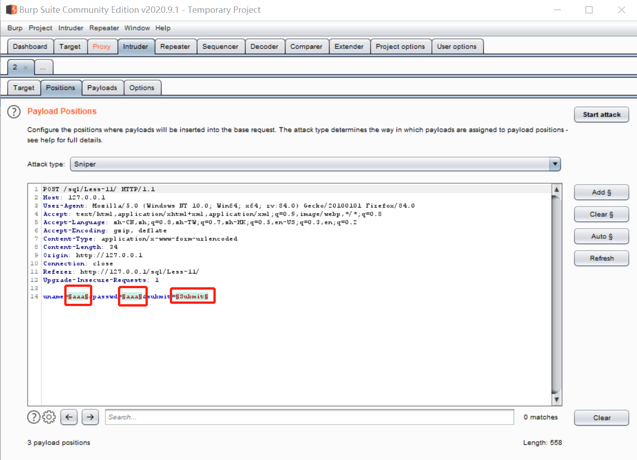637x460 pixels.
Task: Click the Search input field
Action: click(309, 417)
